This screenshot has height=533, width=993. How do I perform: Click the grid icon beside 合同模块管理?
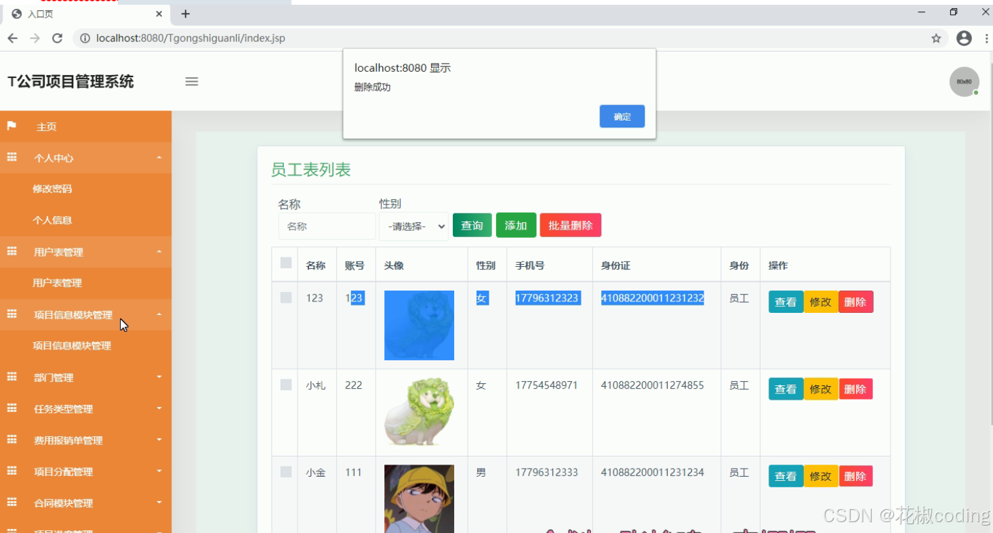point(12,503)
